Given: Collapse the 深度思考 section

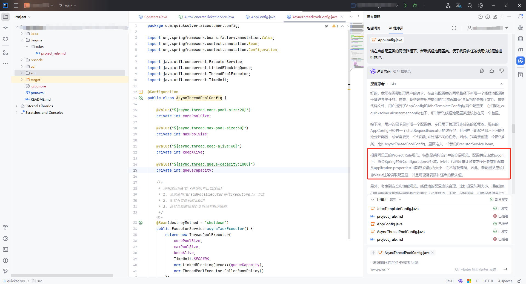Looking at the screenshot, I should pos(502,84).
